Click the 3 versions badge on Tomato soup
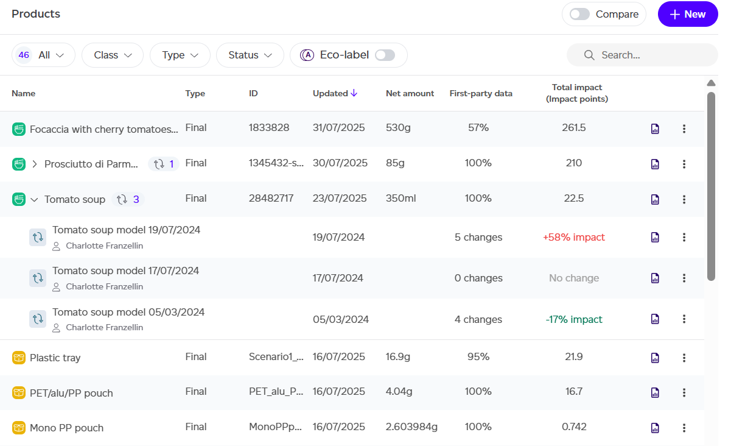Viewport: 731px width, 446px height. point(128,199)
